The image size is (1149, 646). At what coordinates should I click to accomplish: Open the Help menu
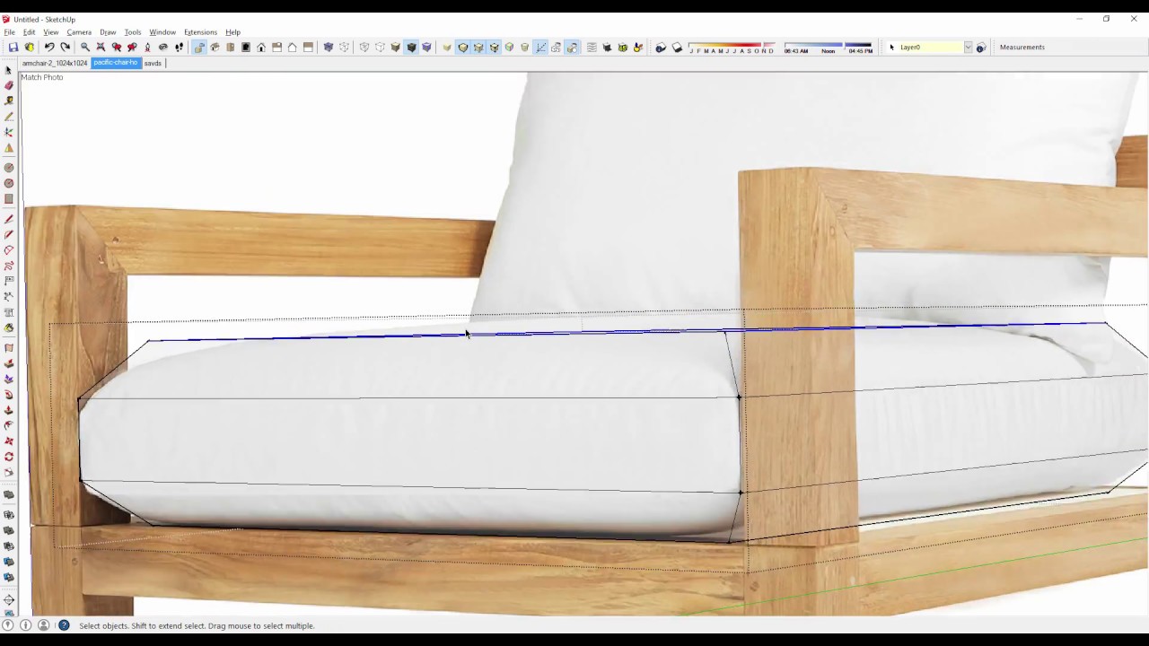pyautogui.click(x=232, y=32)
